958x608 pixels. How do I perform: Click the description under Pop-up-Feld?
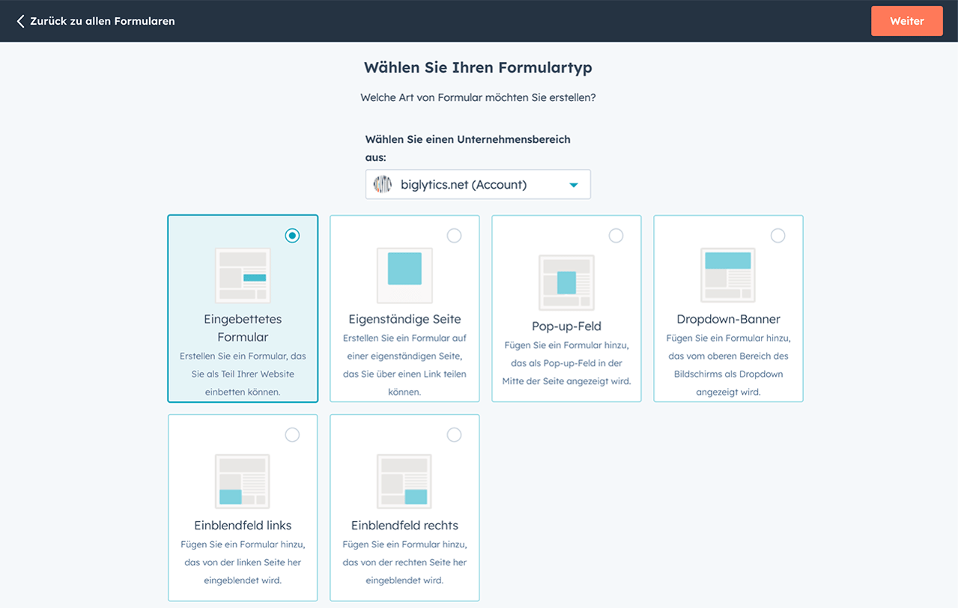(566, 363)
